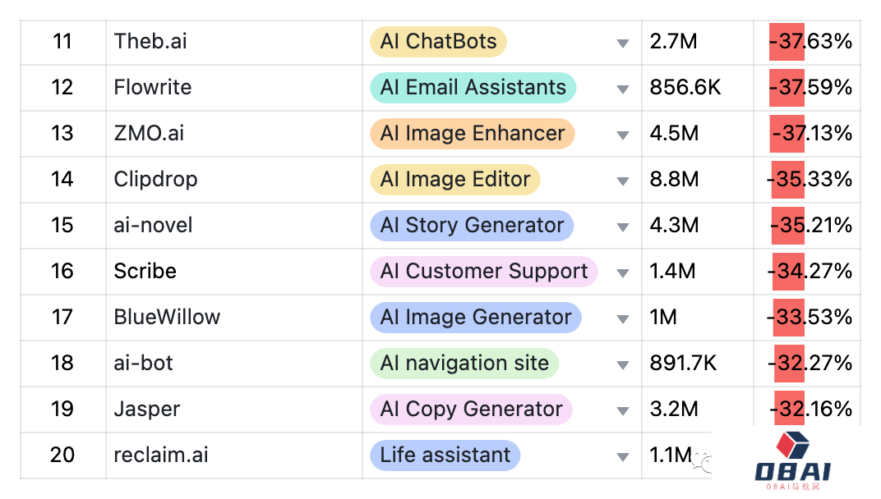Expand category dropdown arrow for Clipdrop
This screenshot has width=881, height=499.
[622, 181]
